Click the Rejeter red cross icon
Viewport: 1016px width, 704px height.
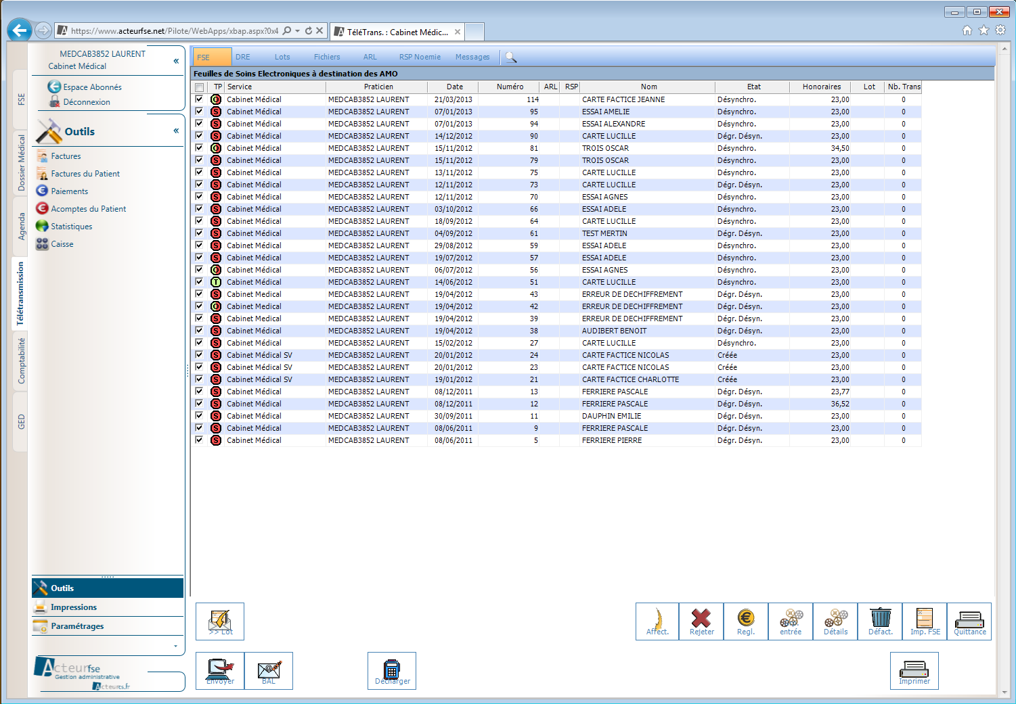tap(701, 620)
